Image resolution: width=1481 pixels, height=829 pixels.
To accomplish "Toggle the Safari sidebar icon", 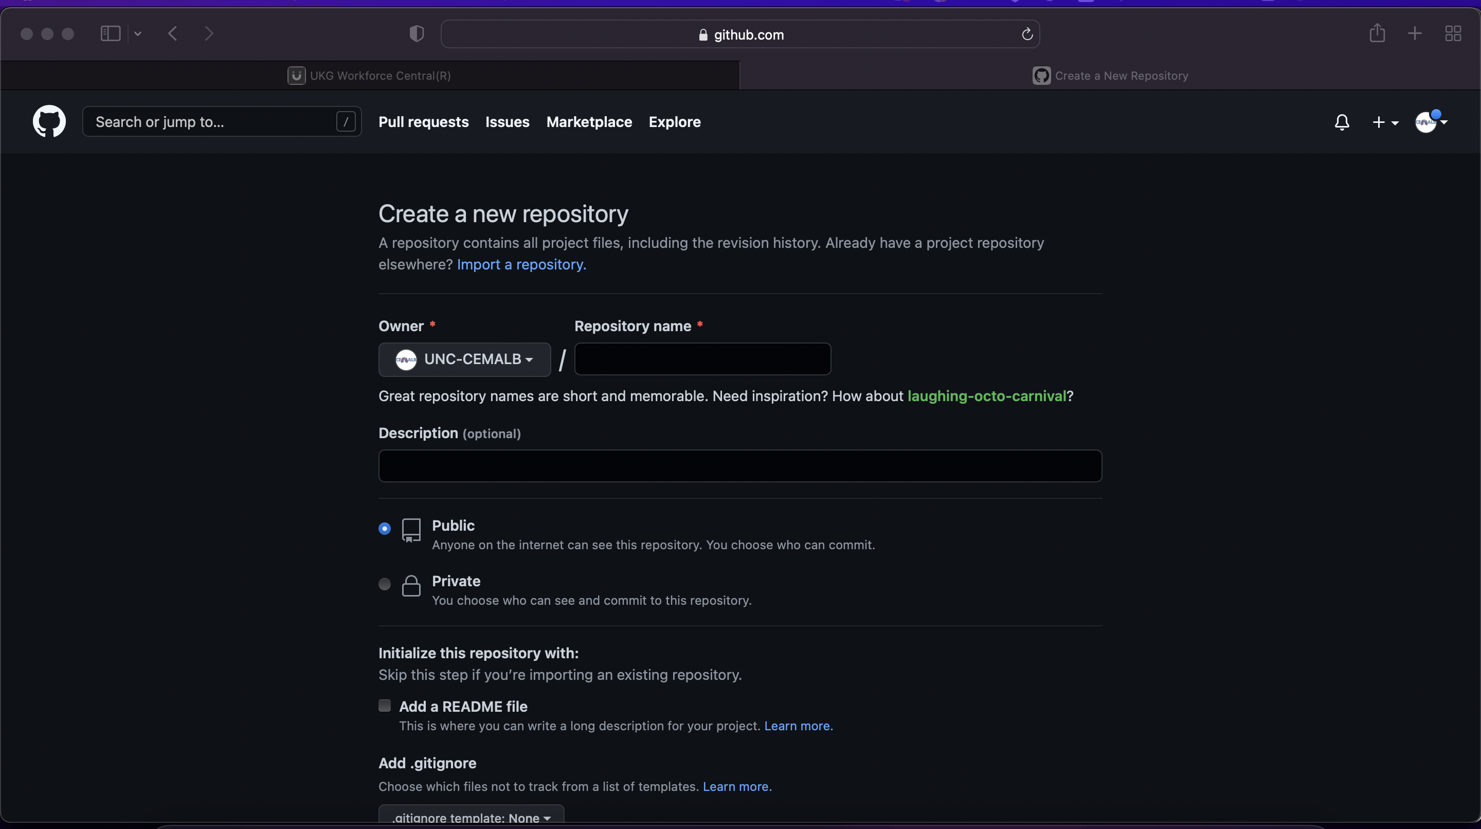I will pyautogui.click(x=110, y=33).
